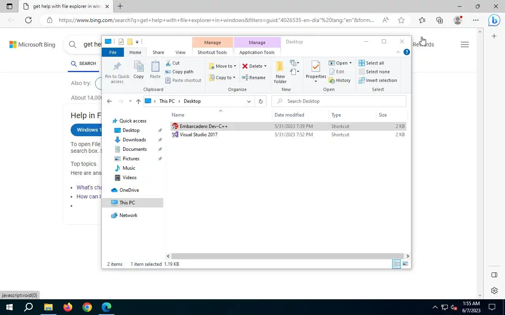Collapse the ribbon with chevron
The width and height of the screenshot is (505, 315).
point(398,52)
